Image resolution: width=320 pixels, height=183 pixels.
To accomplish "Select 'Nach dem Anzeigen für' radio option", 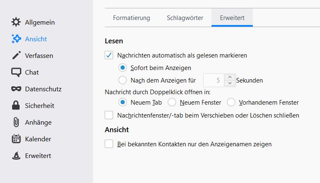I will coord(123,80).
